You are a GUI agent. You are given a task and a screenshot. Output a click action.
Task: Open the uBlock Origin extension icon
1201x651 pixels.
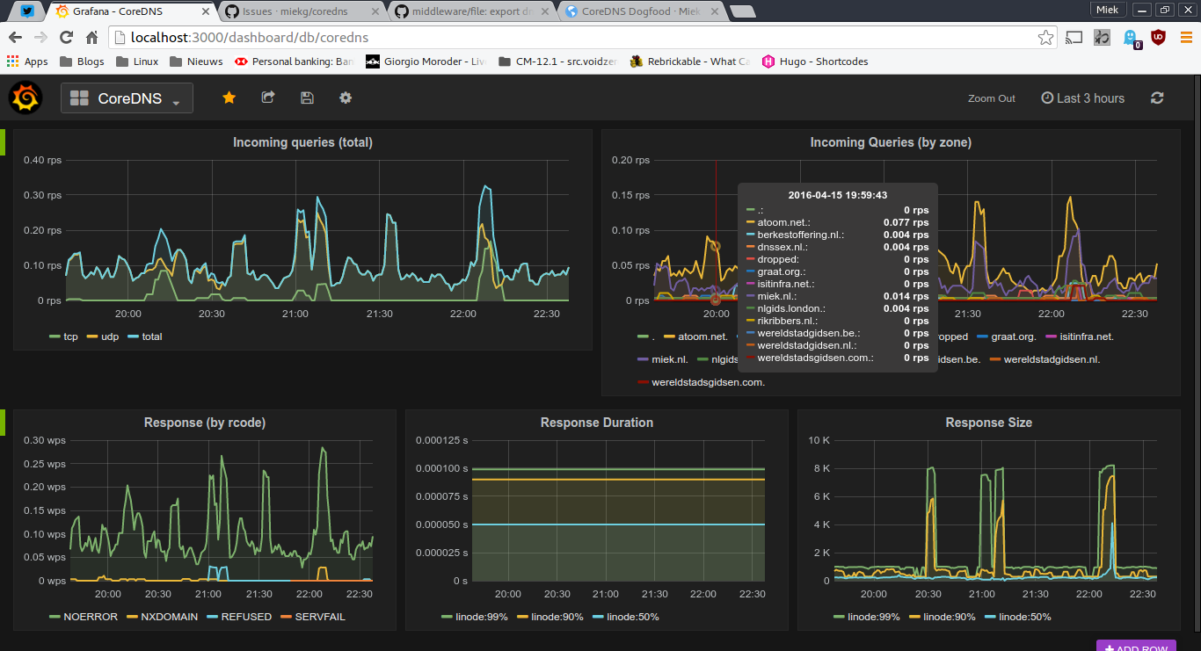click(1159, 38)
